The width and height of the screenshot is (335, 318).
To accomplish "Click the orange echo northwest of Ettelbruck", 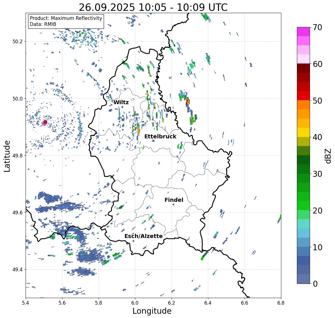I will pos(138,130).
